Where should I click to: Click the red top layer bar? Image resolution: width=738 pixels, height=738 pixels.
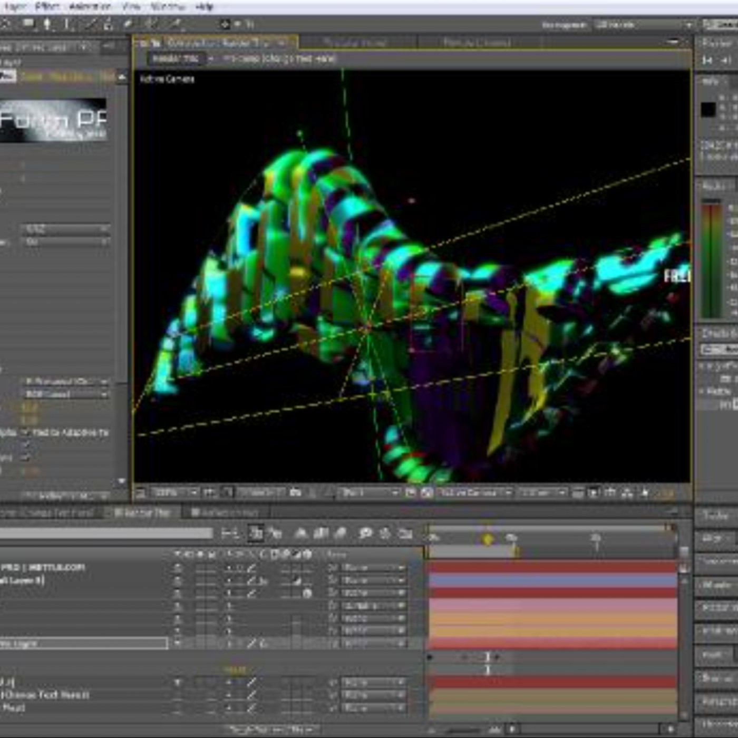point(552,567)
